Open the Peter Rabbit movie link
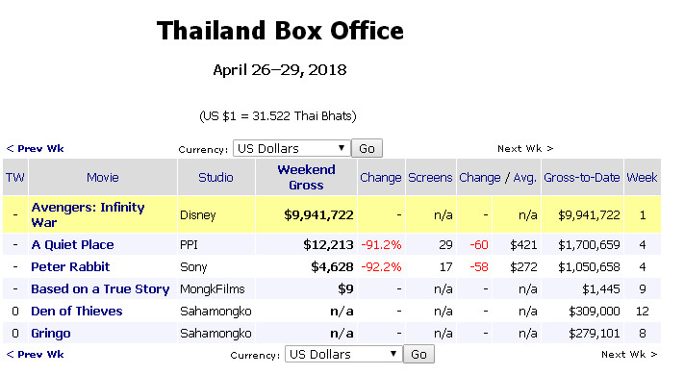This screenshot has height=375, width=684. tap(70, 267)
